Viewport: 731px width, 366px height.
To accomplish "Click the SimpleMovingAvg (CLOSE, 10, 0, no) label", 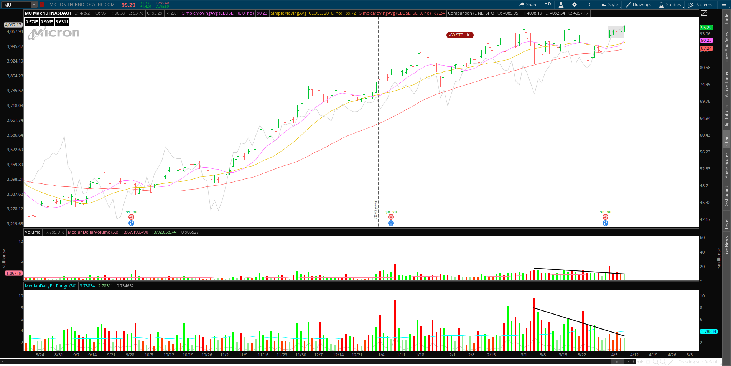I will (x=218, y=13).
